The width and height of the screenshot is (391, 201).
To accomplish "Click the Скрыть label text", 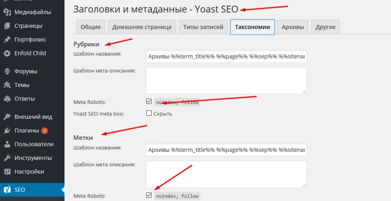I will tap(163, 114).
